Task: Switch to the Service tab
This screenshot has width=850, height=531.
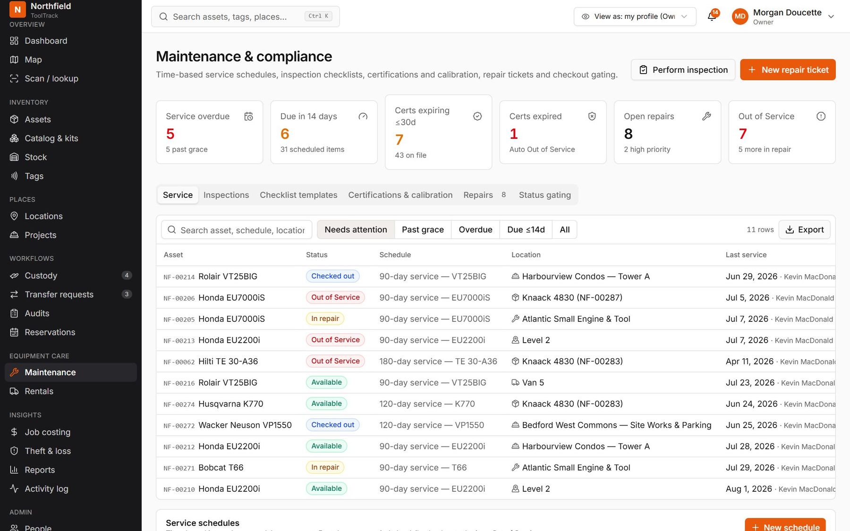Action: (x=178, y=195)
